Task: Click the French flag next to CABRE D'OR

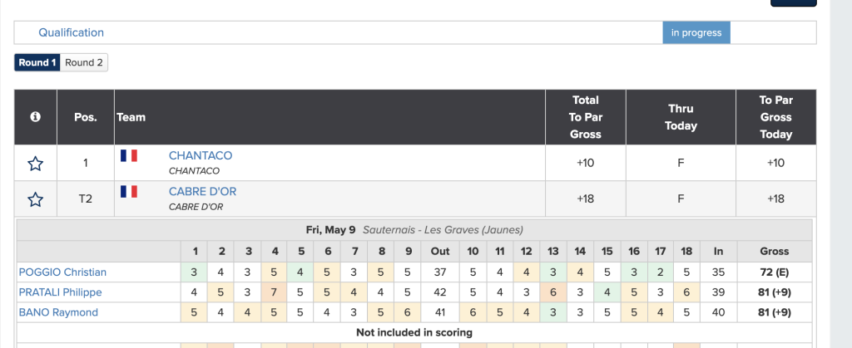Action: tap(129, 192)
